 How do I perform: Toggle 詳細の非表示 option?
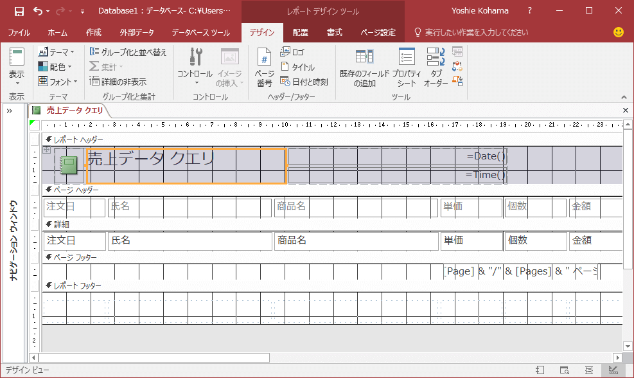point(118,82)
